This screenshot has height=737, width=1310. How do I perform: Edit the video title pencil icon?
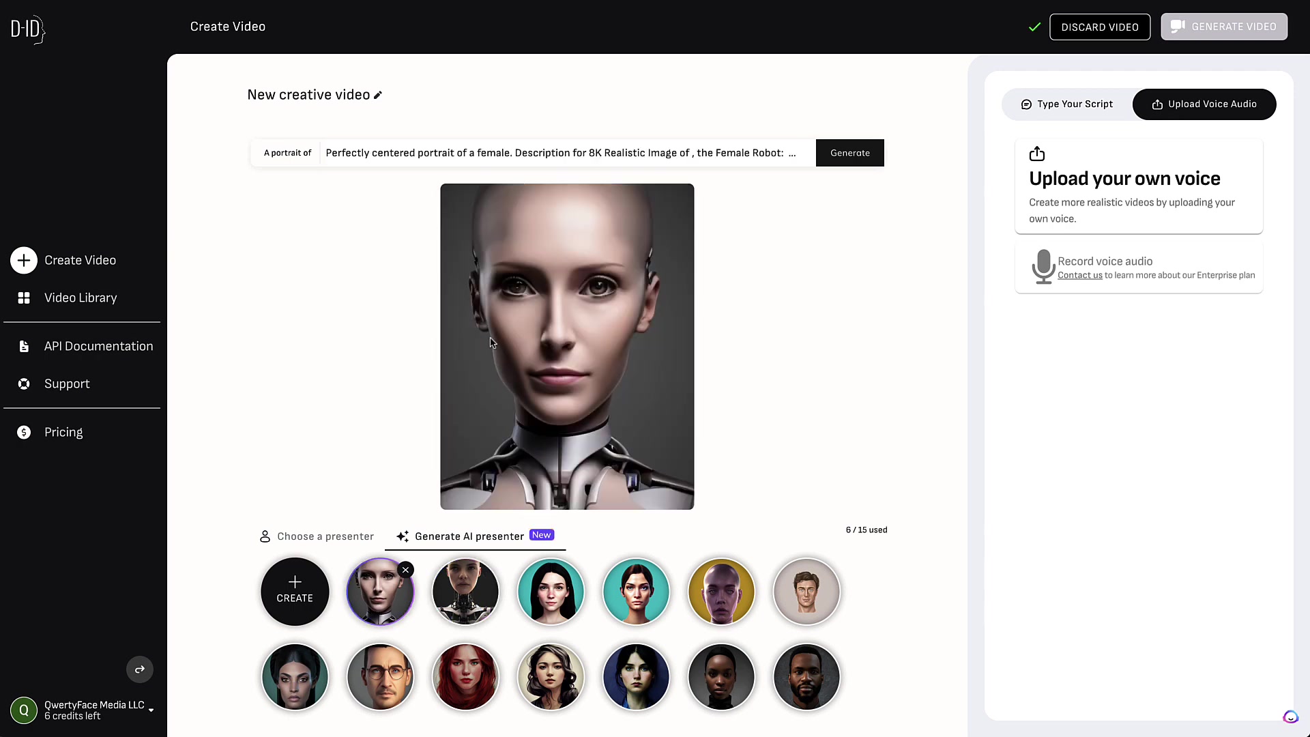coord(378,95)
